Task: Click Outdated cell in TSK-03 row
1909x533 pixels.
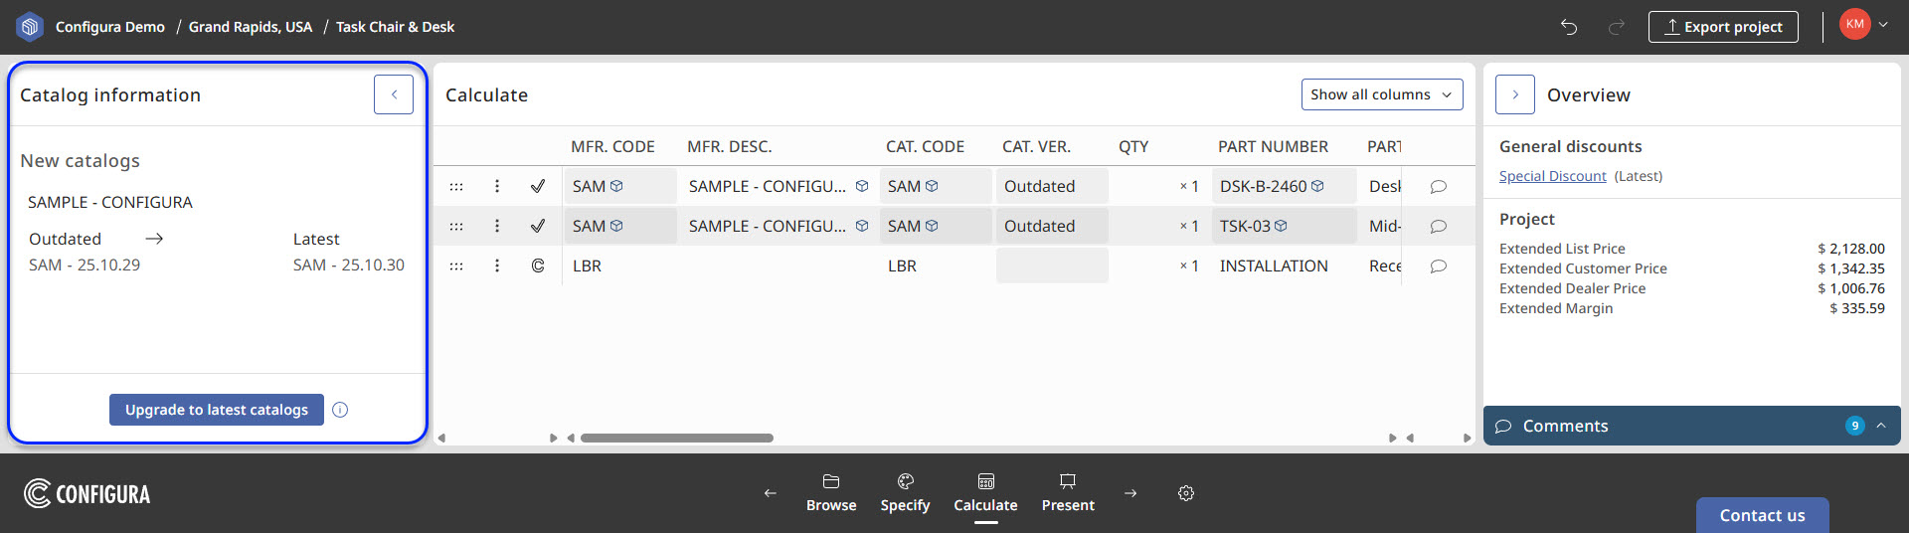Action: pyautogui.click(x=1052, y=226)
